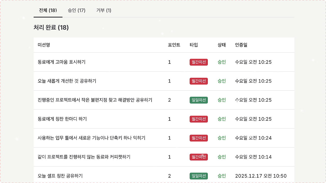Select the 전체 (18) tab
This screenshot has height=183, width=326.
[48, 11]
